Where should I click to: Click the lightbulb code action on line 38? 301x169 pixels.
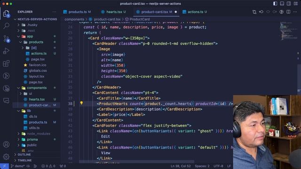[81, 103]
